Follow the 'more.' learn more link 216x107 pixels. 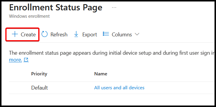coord(15,60)
